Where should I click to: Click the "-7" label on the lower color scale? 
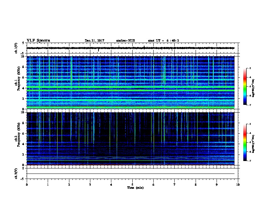[249, 161]
